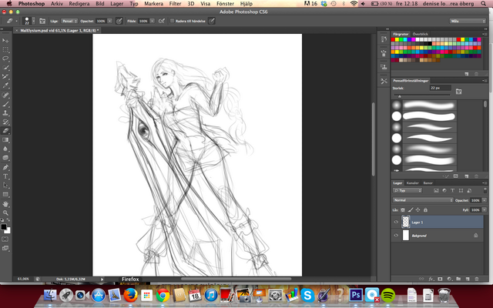Select the Sponge/Dodge tool
The width and height of the screenshot is (493, 308).
click(x=5, y=158)
